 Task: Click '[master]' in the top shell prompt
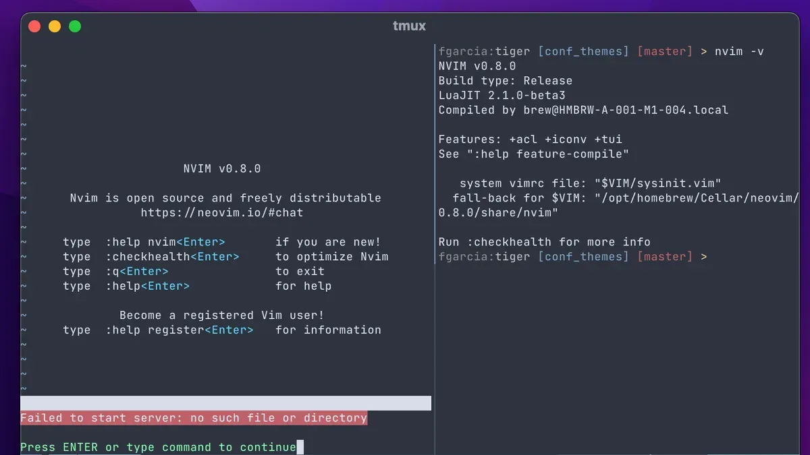[666, 51]
